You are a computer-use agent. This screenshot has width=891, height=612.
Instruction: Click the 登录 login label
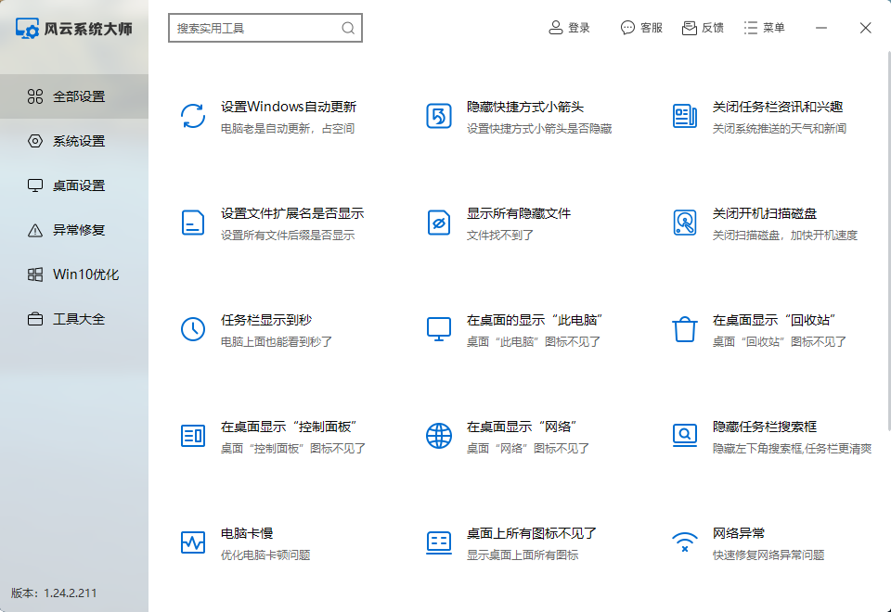click(x=579, y=28)
